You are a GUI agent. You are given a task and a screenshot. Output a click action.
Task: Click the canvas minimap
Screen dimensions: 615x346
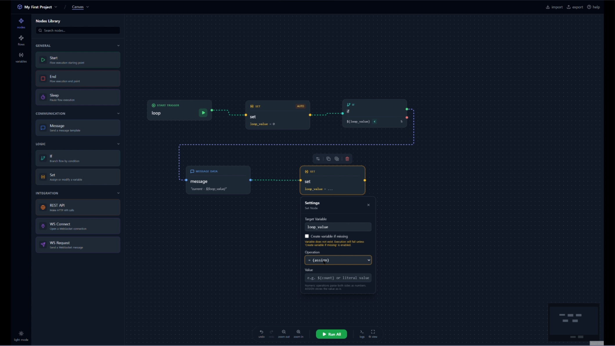pyautogui.click(x=573, y=322)
